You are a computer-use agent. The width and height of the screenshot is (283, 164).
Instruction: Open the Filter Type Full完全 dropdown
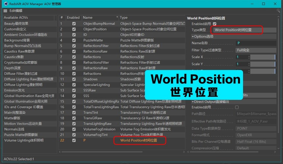tap(256, 50)
